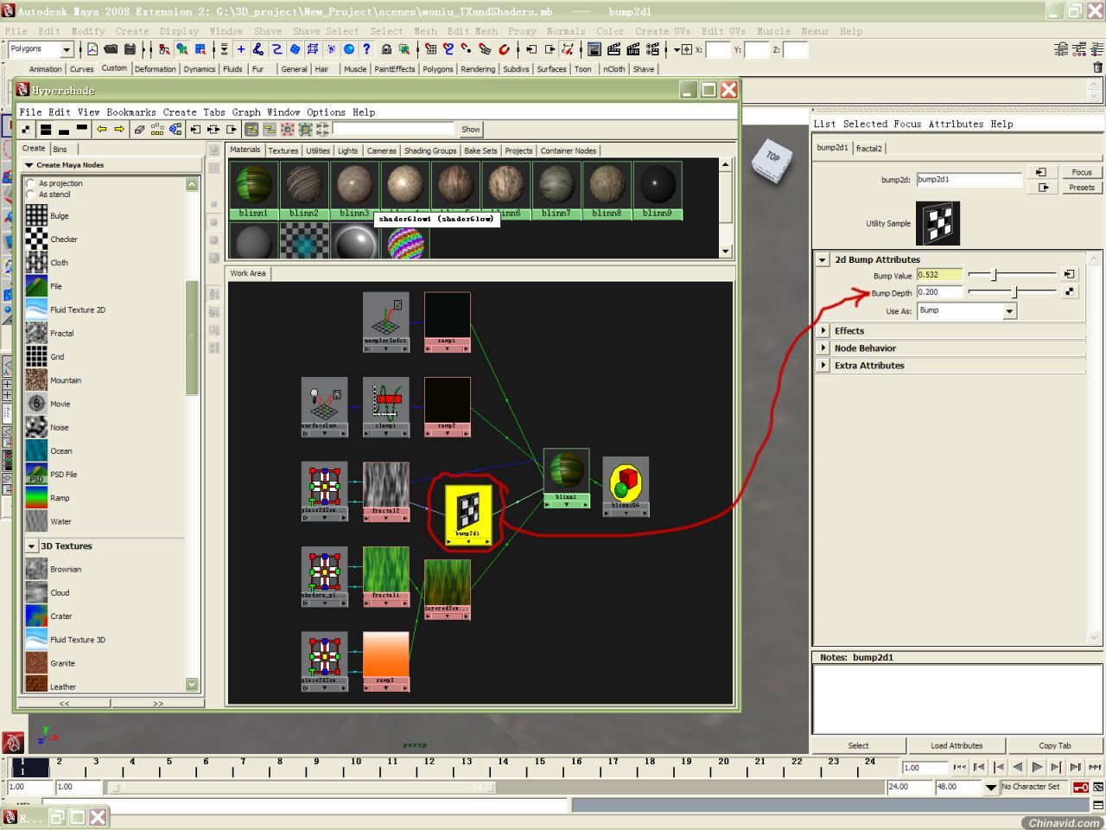1106x830 pixels.
Task: Show input connections icon in Hypershade
Action: (195, 129)
